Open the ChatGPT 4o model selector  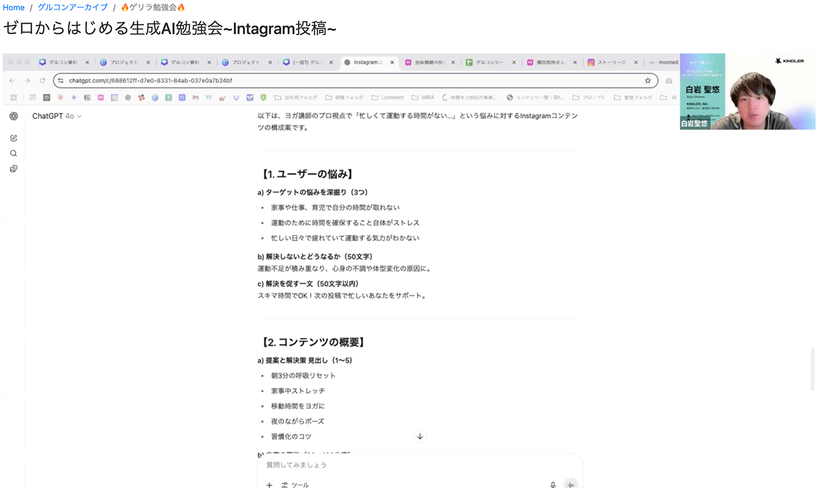pos(57,116)
